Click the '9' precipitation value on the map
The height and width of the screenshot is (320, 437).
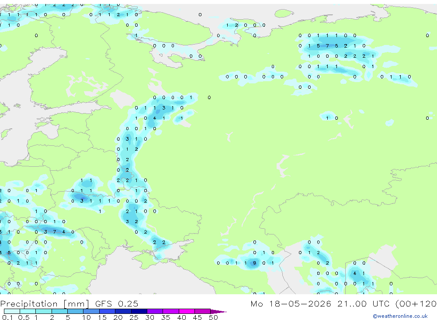click(x=254, y=263)
